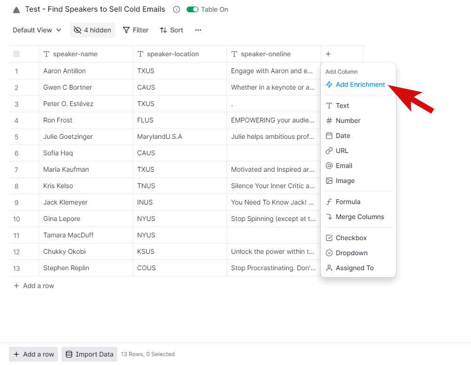Click the info icon beside the table title
Screen dimensions: 471x365
pos(176,9)
